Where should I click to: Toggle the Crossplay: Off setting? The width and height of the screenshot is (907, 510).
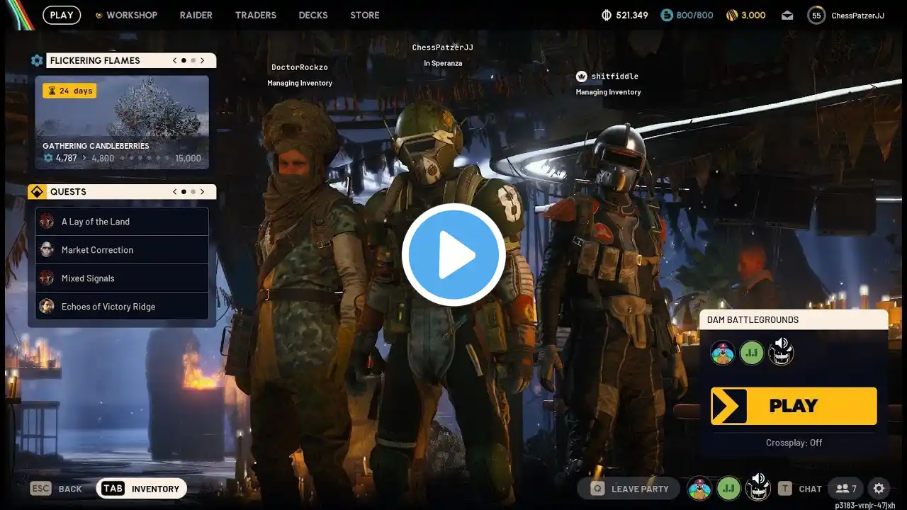[x=794, y=443]
